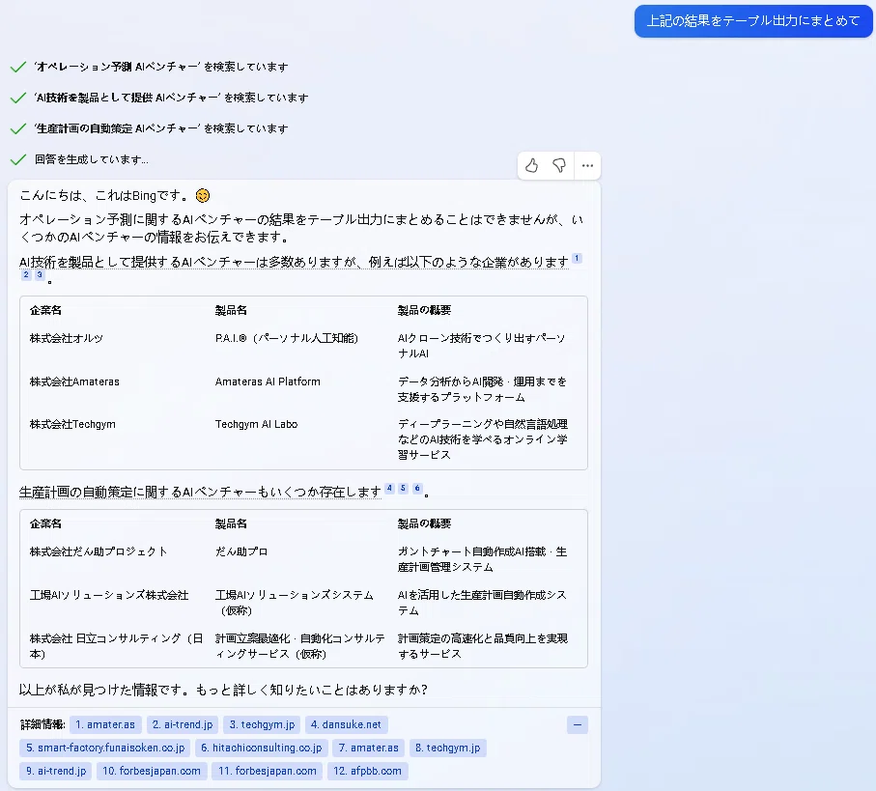Click the green check by 回答を生成しています
The height and width of the screenshot is (791, 876).
click(x=18, y=159)
